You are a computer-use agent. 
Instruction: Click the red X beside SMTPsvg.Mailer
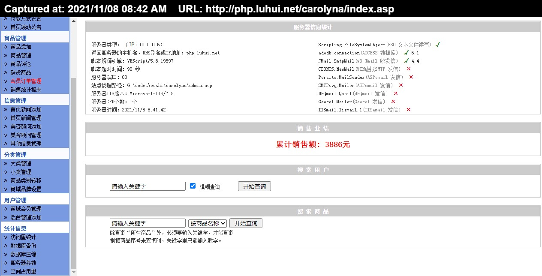pyautogui.click(x=401, y=85)
